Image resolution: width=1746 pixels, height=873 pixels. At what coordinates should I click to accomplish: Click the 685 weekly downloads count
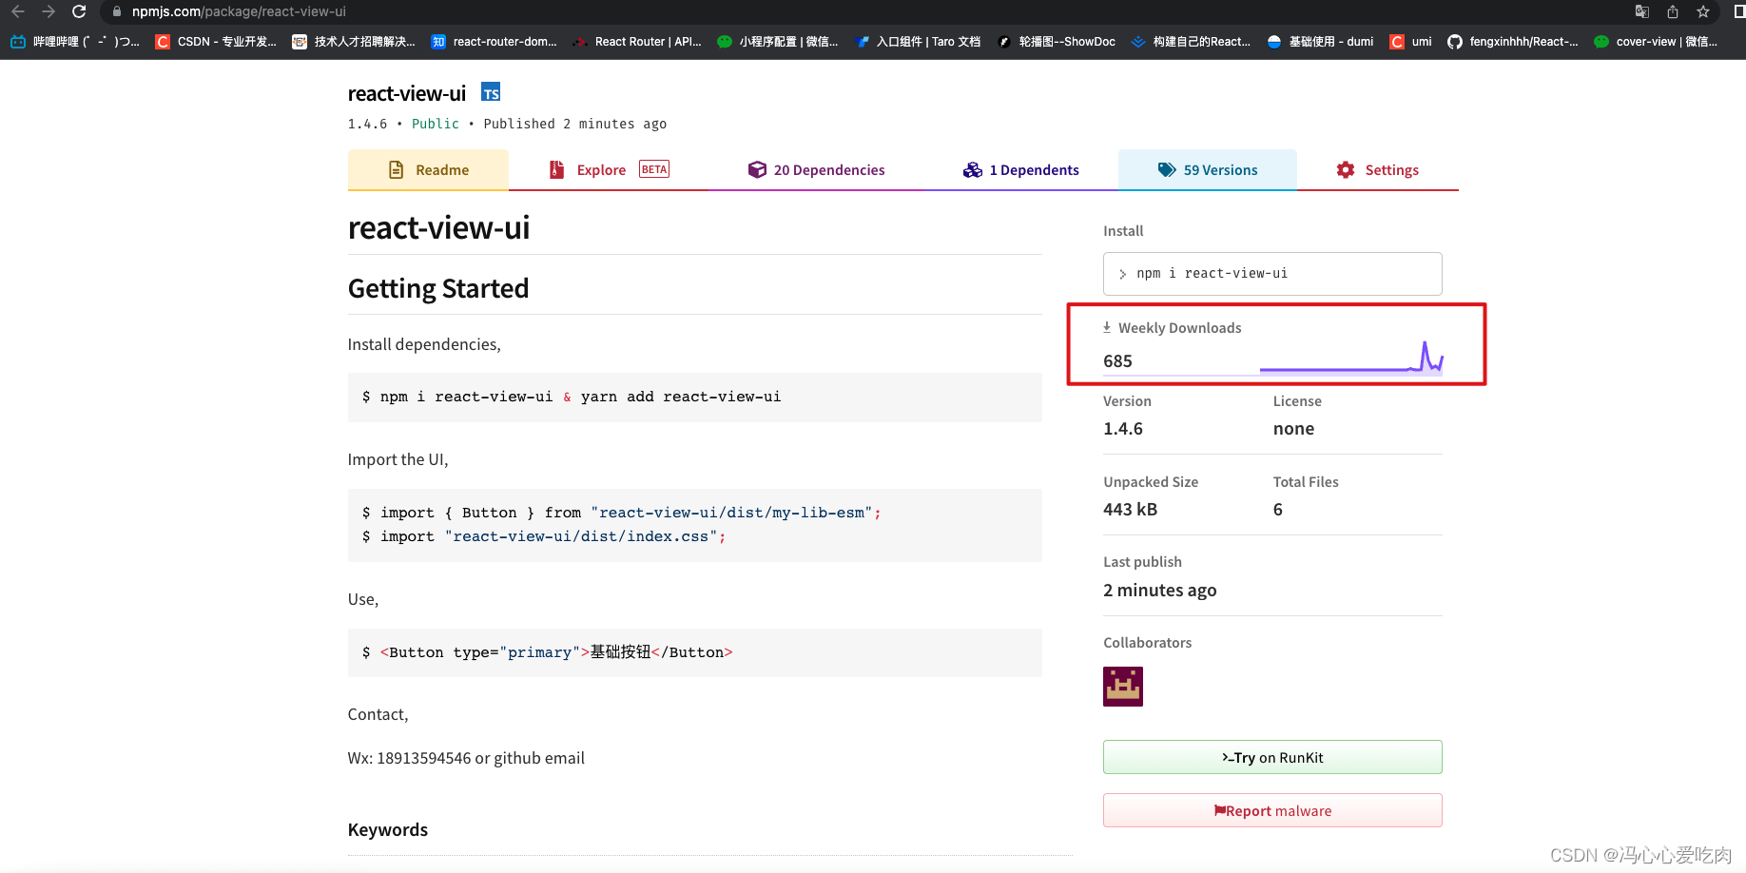pyautogui.click(x=1117, y=361)
